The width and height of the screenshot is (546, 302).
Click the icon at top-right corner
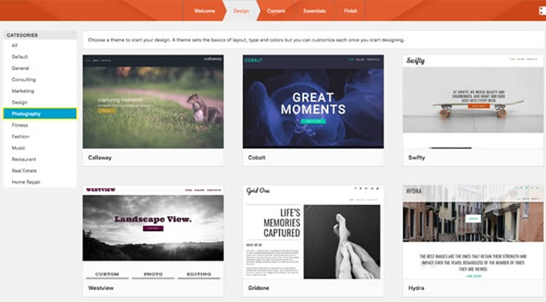click(542, 11)
